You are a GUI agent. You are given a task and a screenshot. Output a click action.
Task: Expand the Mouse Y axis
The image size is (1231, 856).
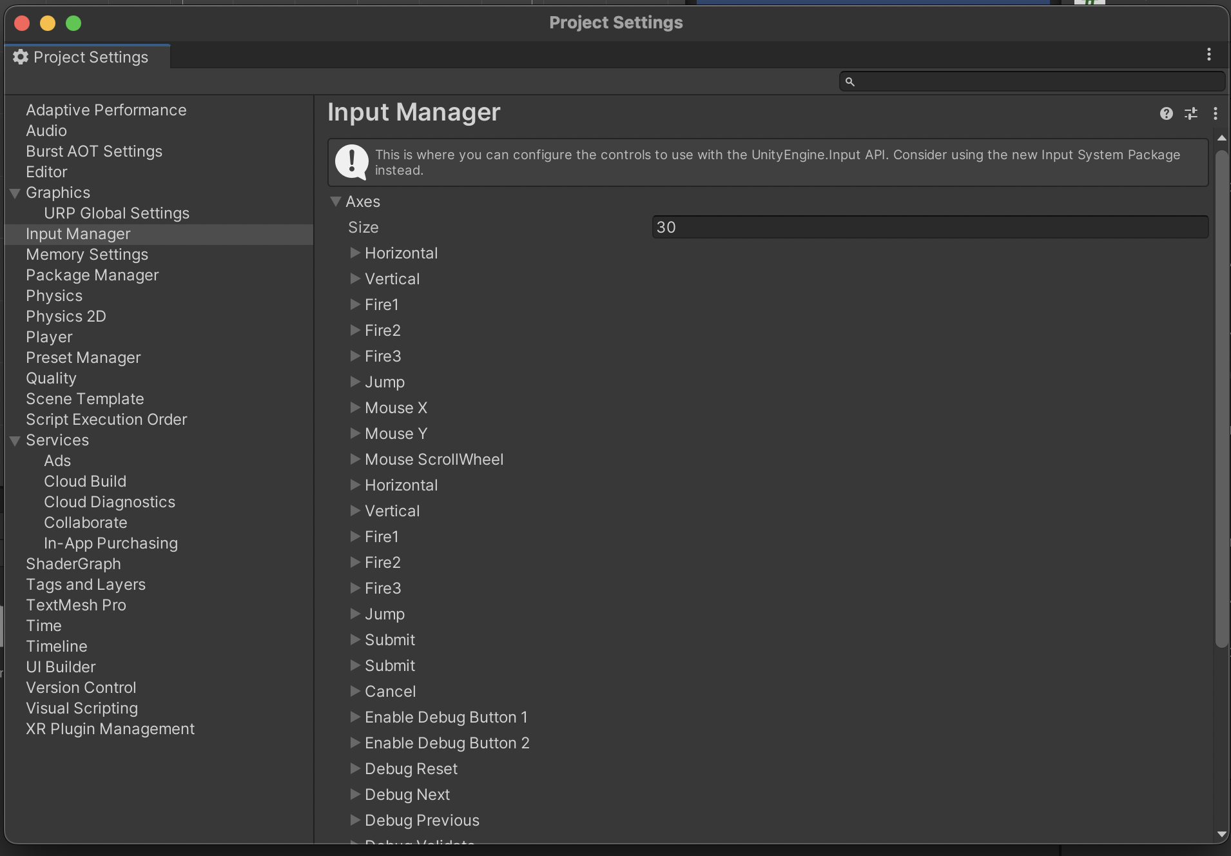tap(354, 433)
